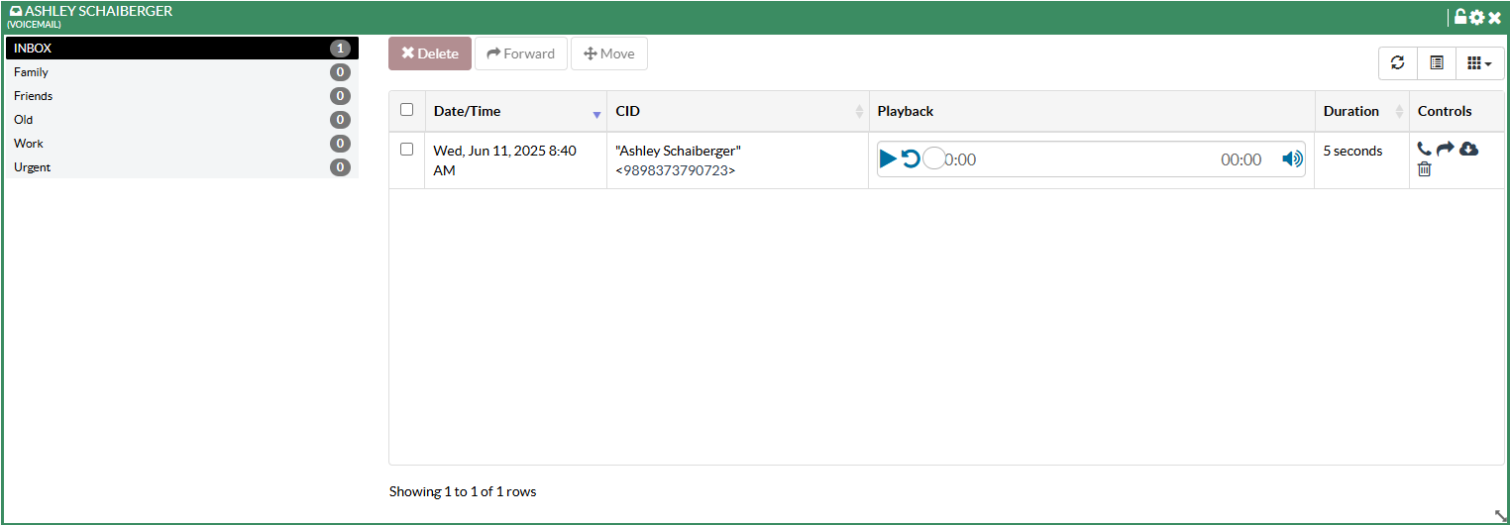Refresh the voicemail list
The image size is (1510, 525).
pos(1398,62)
